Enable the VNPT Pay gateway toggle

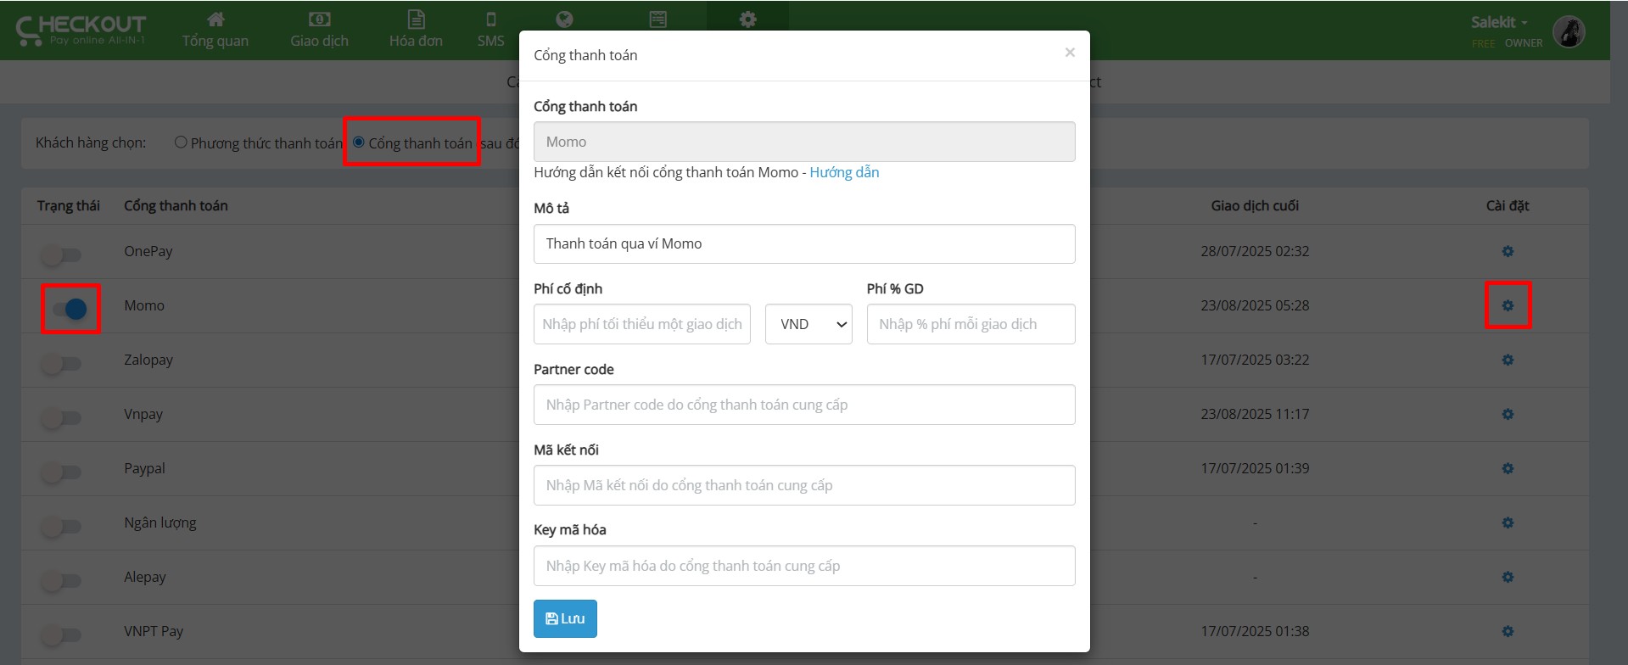[62, 634]
